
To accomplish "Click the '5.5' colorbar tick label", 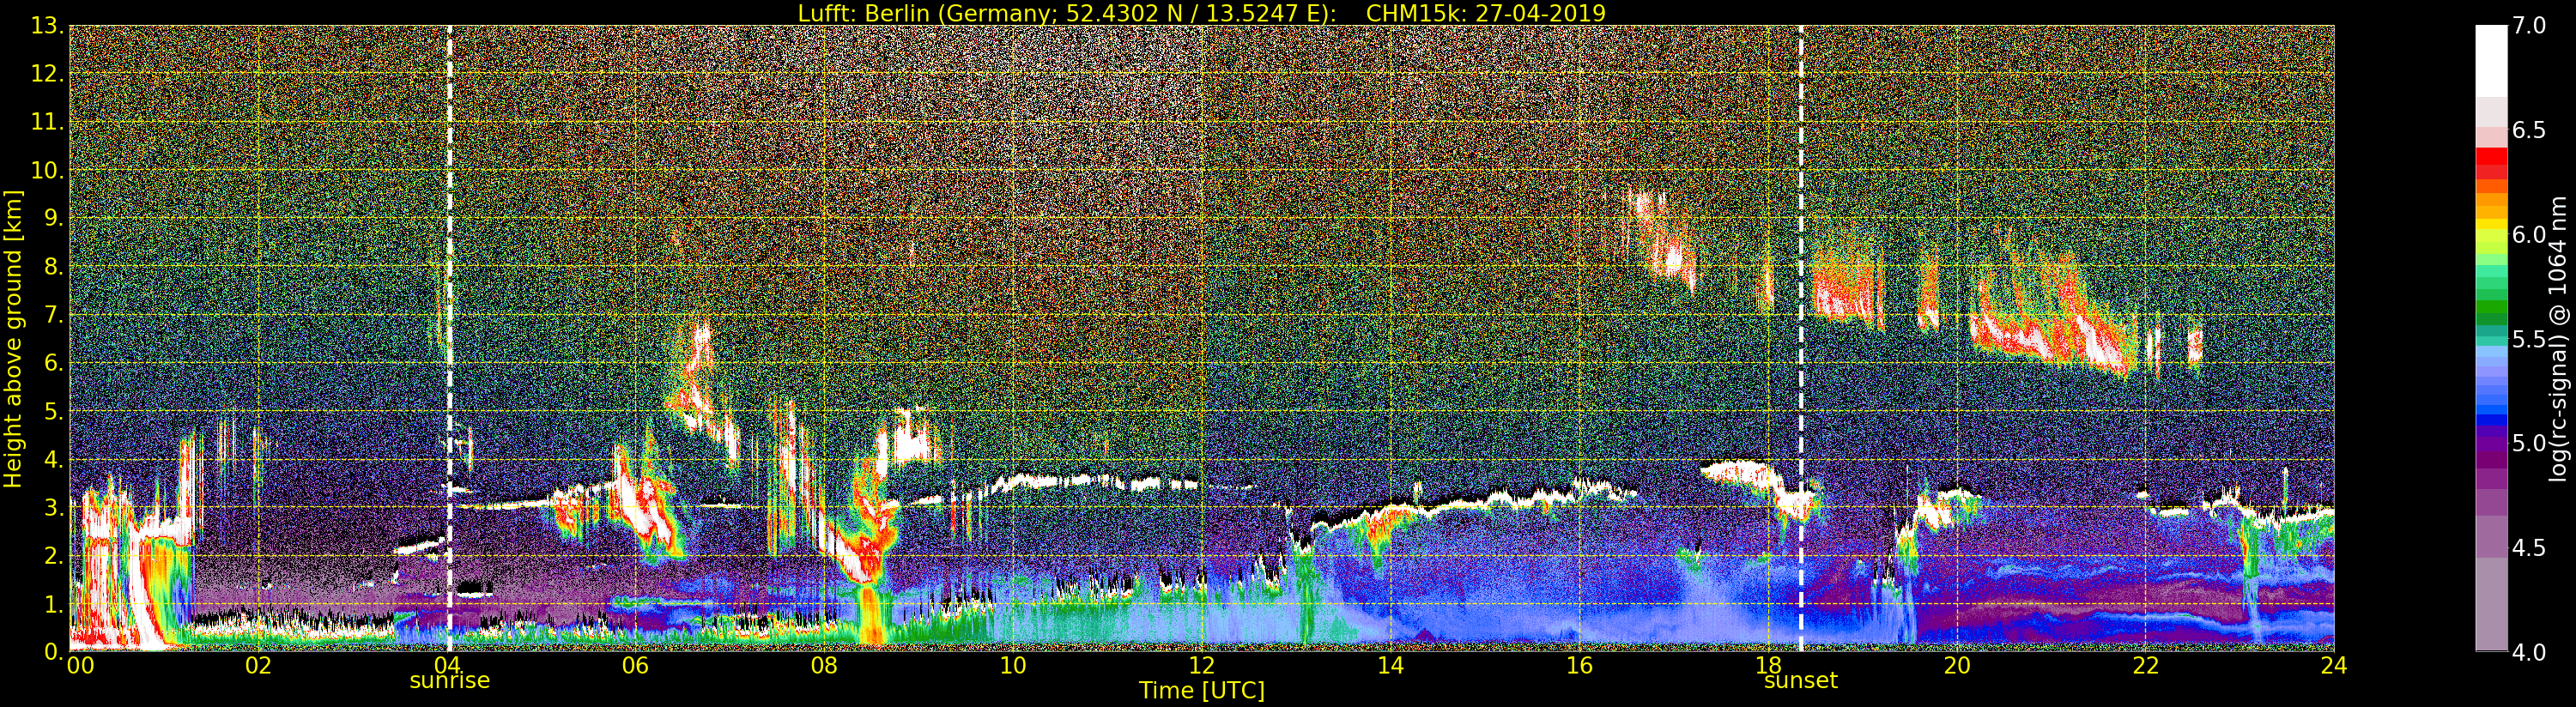I will pyautogui.click(x=2529, y=339).
